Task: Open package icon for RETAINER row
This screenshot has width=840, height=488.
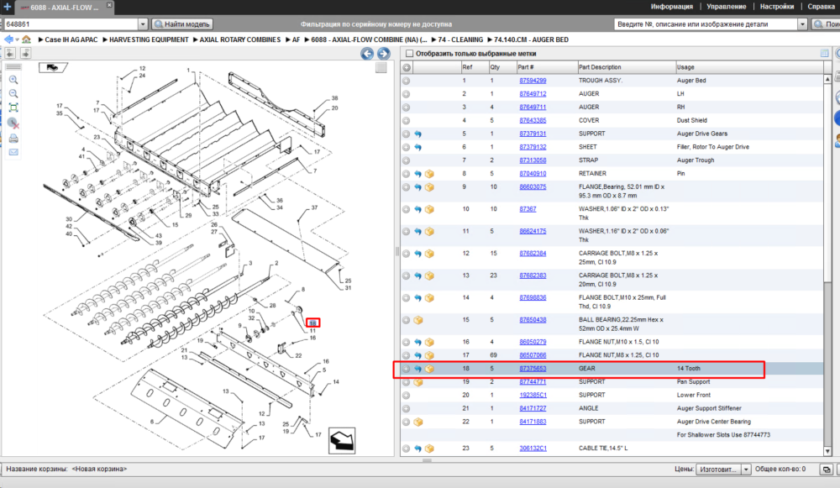Action: [x=429, y=174]
